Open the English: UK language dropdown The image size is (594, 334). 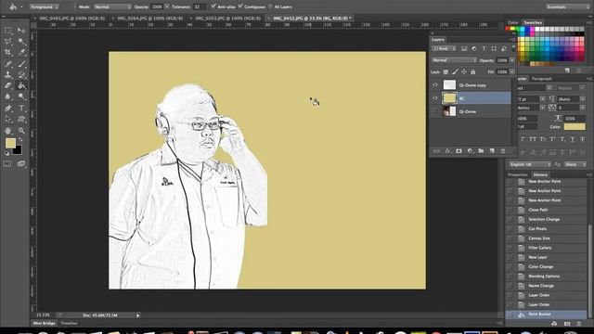(x=530, y=164)
